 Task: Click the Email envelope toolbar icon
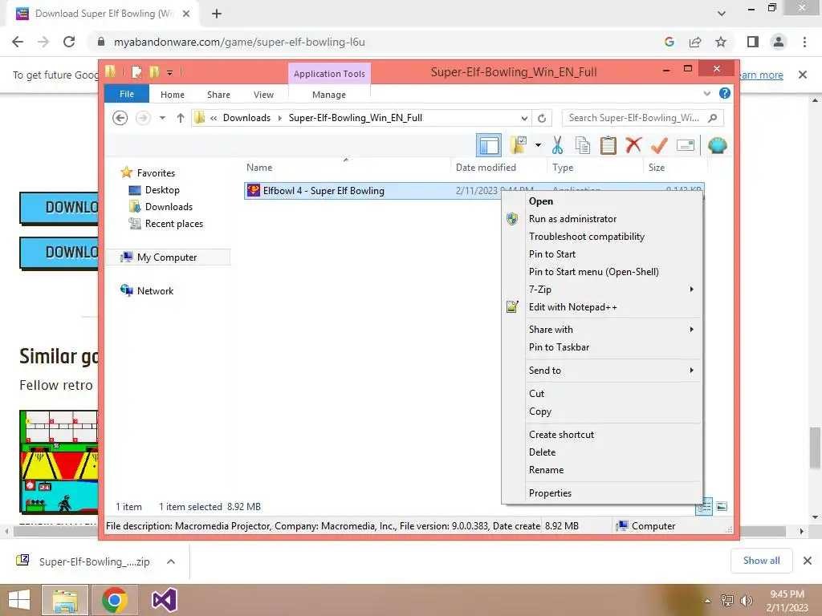click(x=686, y=145)
